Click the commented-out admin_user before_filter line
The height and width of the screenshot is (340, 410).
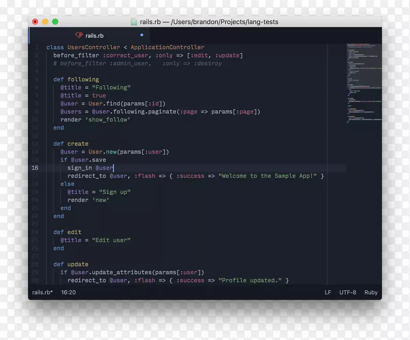(137, 64)
